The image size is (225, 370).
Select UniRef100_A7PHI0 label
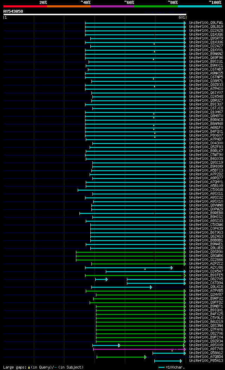206,89
